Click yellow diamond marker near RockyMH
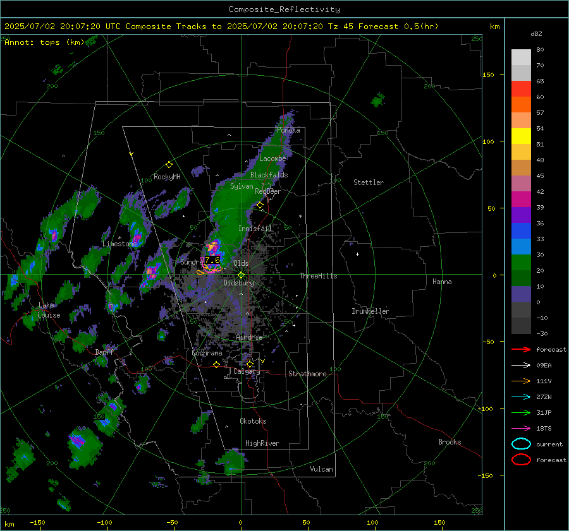 pos(169,165)
